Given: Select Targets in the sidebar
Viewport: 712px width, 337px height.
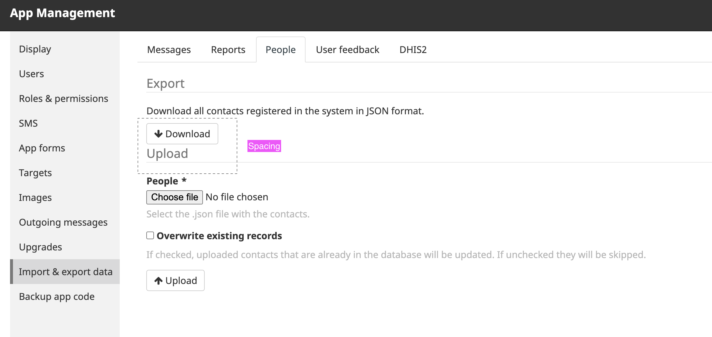Looking at the screenshot, I should click(x=35, y=173).
